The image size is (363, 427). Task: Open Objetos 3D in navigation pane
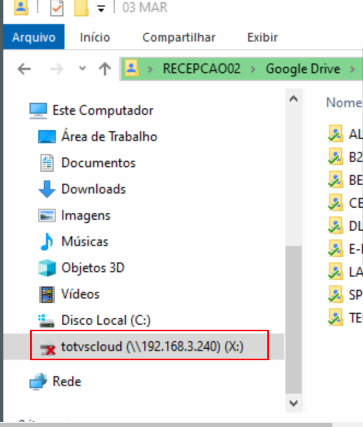click(x=92, y=268)
